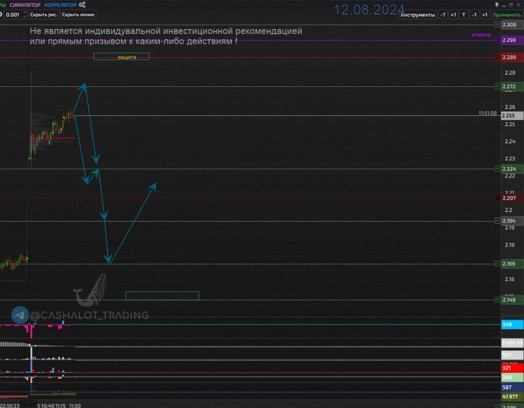This screenshot has height=408, width=524.
Task: Select the 2.194 price level label
Action: pyautogui.click(x=512, y=221)
